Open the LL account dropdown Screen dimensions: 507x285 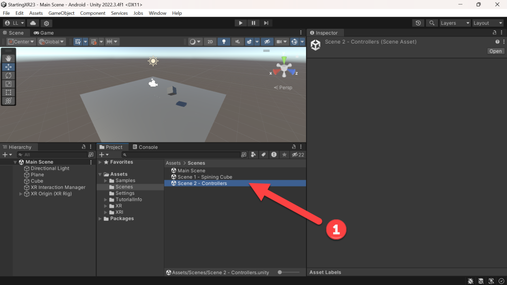click(x=14, y=23)
